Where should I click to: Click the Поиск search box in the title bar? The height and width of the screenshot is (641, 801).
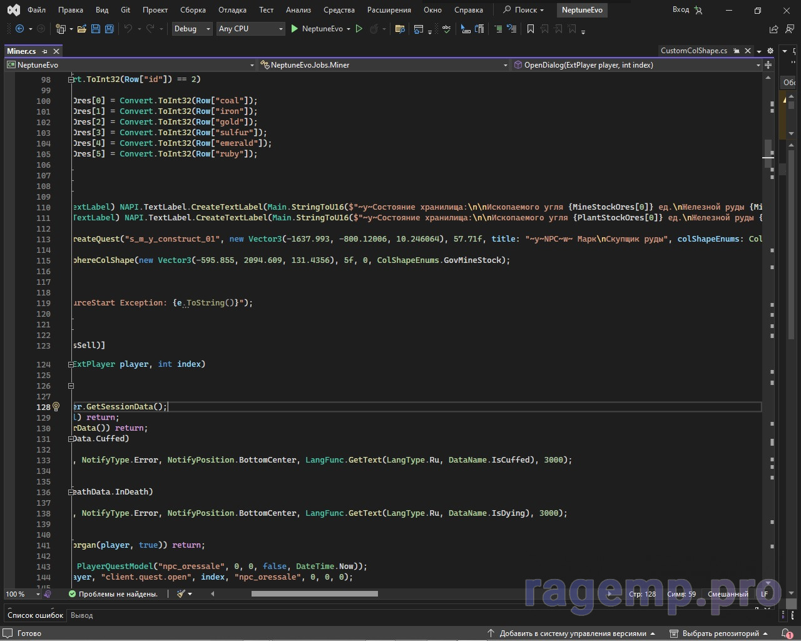point(524,10)
